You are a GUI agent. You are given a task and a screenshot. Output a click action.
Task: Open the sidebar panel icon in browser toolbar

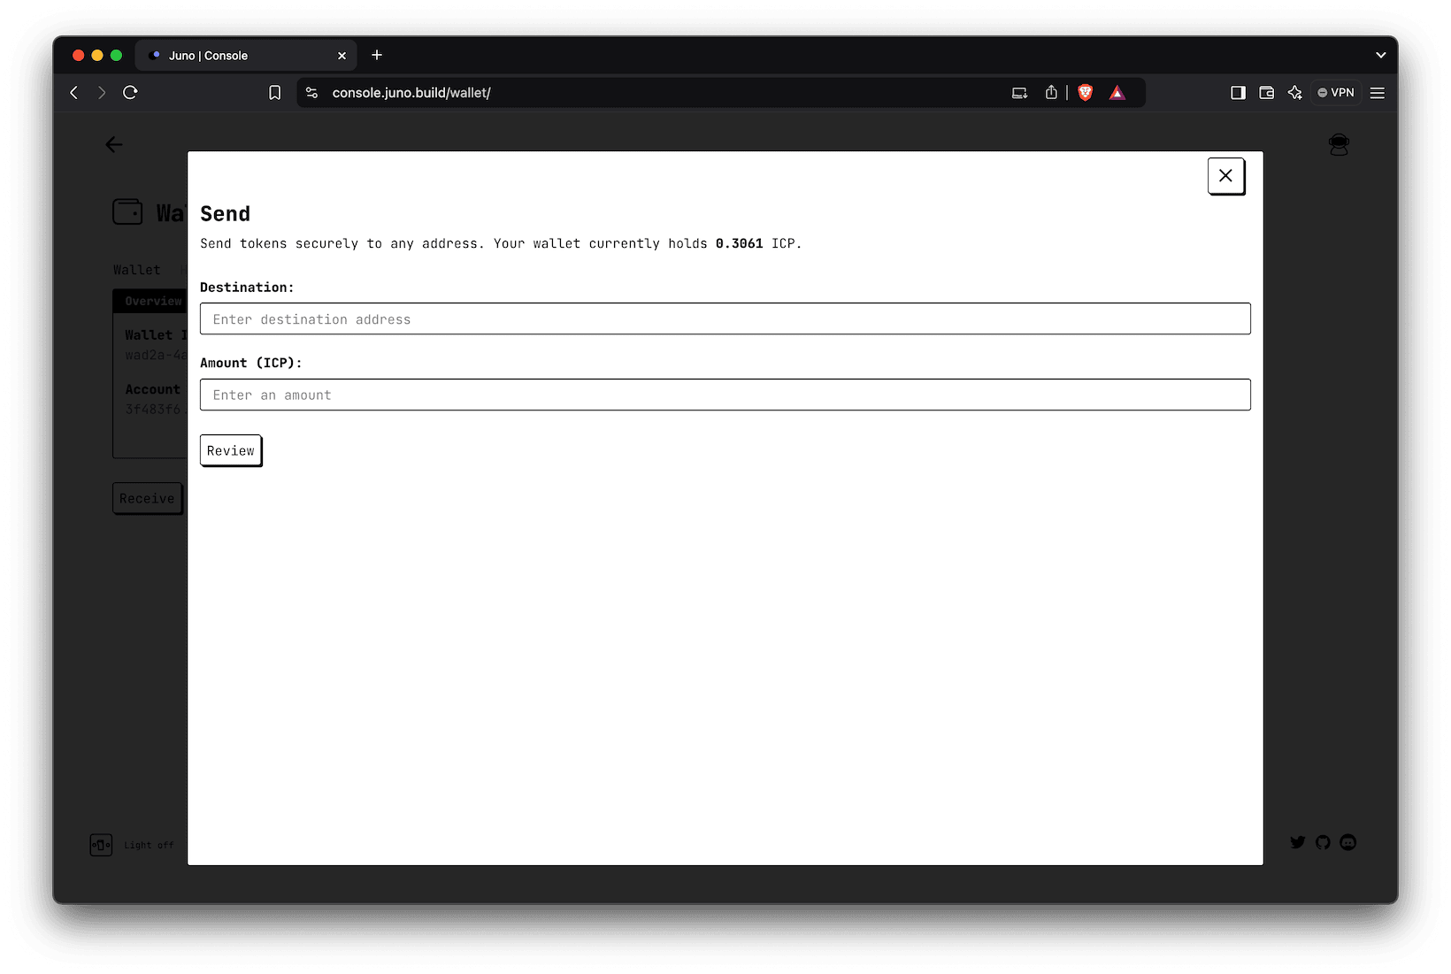pos(1238,92)
